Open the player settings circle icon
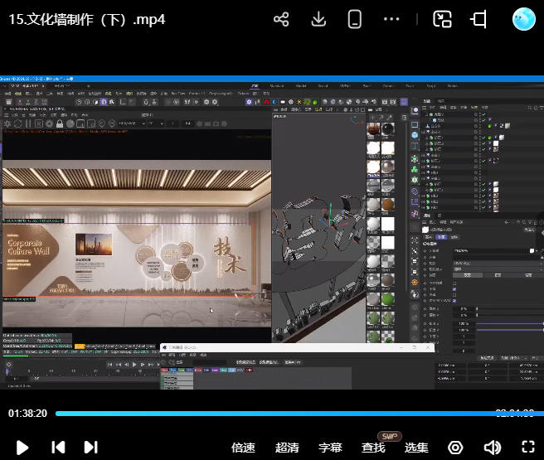Screen dimensions: 544x460 point(455,448)
